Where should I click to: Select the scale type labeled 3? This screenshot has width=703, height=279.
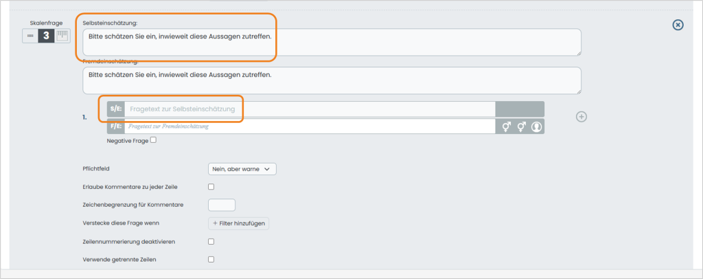click(46, 36)
